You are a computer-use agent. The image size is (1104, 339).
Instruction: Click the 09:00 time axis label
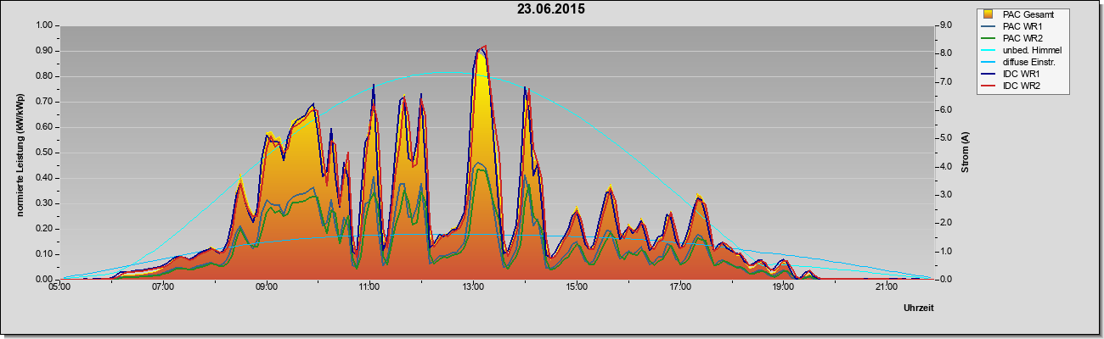pos(266,287)
